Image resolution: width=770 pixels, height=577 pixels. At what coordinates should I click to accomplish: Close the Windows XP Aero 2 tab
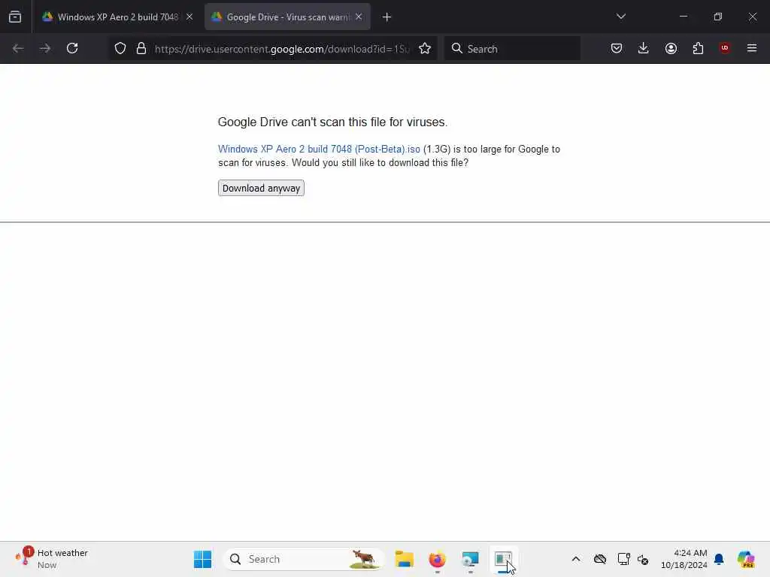coord(189,17)
